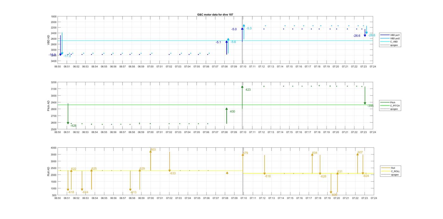Image resolution: width=443 pixels, height=219 pixels.
Task: Click the "-395" pitch annotation
Action: [370, 106]
